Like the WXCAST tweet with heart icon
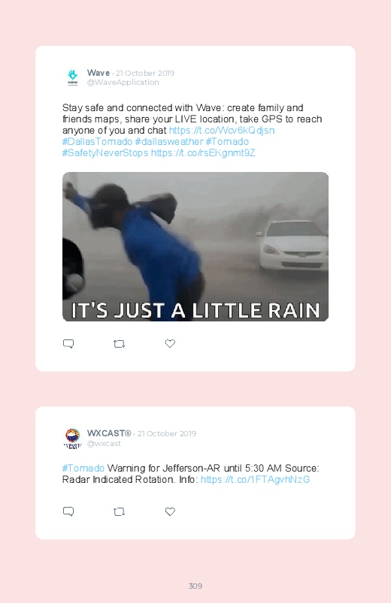 click(170, 511)
